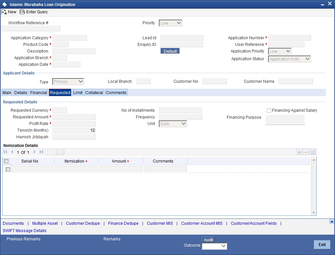Click the Exit button
The height and width of the screenshot is (255, 335).
[322, 245]
